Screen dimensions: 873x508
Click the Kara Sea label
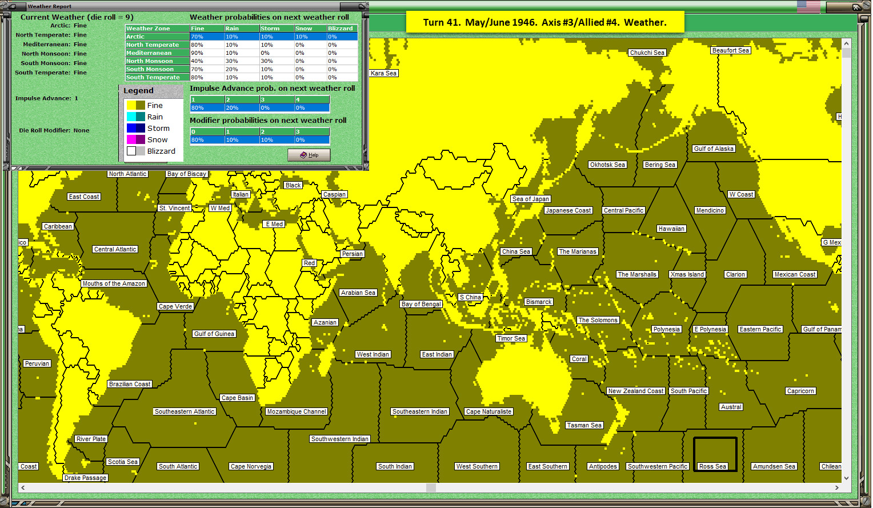(x=384, y=73)
